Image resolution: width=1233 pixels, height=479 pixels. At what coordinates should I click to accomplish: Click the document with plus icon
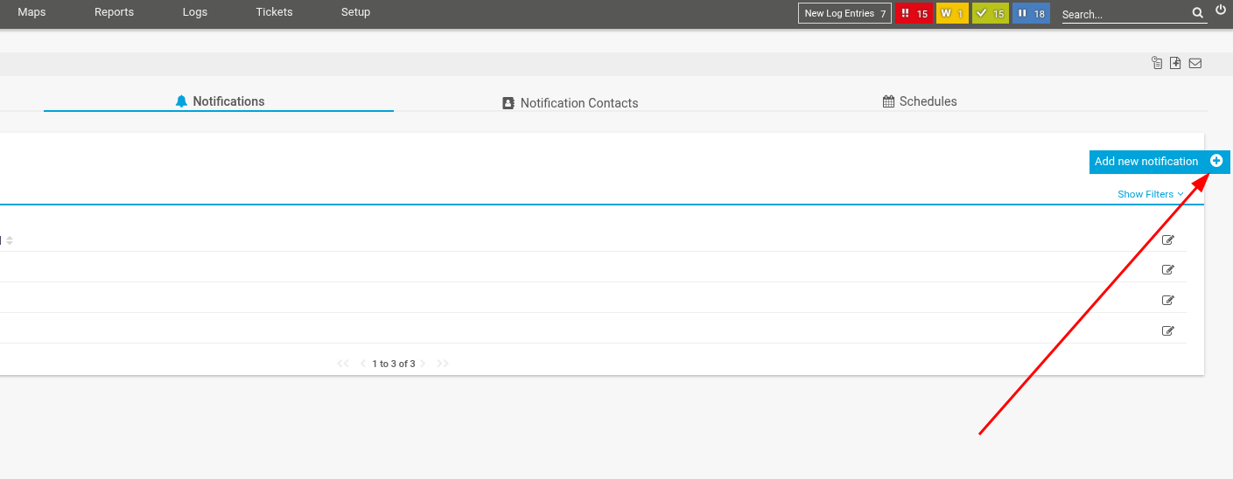point(1175,63)
